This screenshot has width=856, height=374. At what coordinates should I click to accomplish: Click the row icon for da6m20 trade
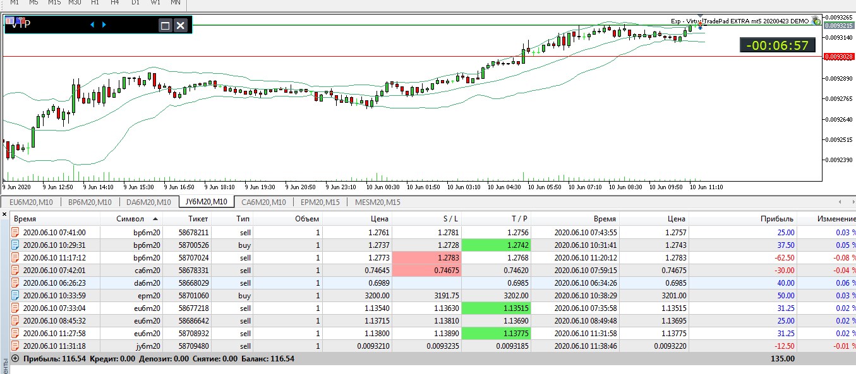point(15,283)
